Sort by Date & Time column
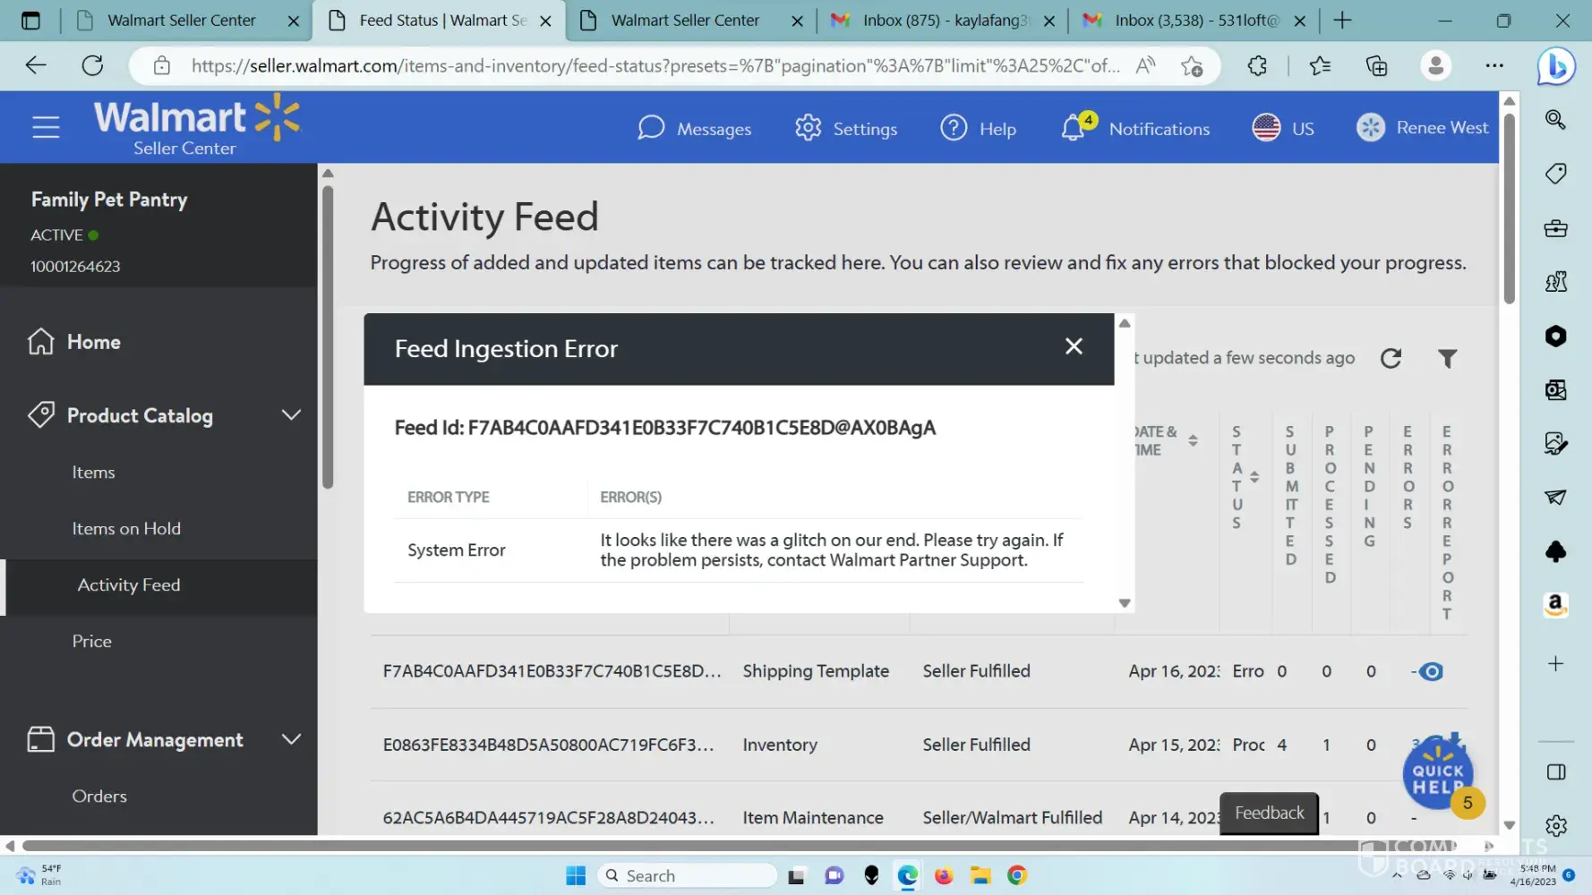Screen dimensions: 1592x895 point(1192,440)
